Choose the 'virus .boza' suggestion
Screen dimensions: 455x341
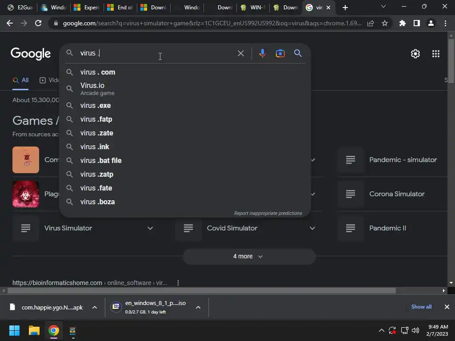(185, 202)
